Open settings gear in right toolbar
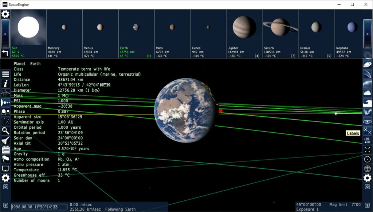Image resolution: width=373 pixels, height=212 pixels. click(x=367, y=178)
